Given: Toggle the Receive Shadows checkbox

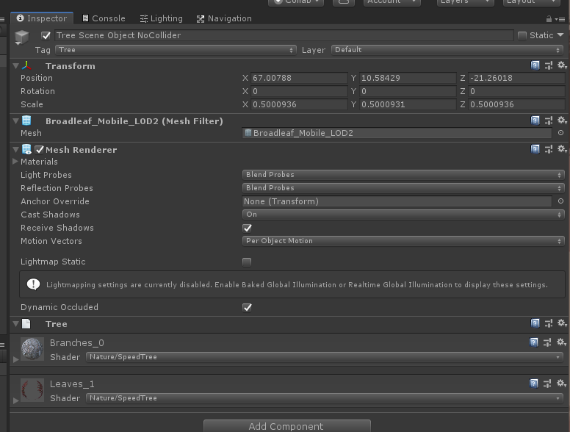Looking at the screenshot, I should [247, 228].
